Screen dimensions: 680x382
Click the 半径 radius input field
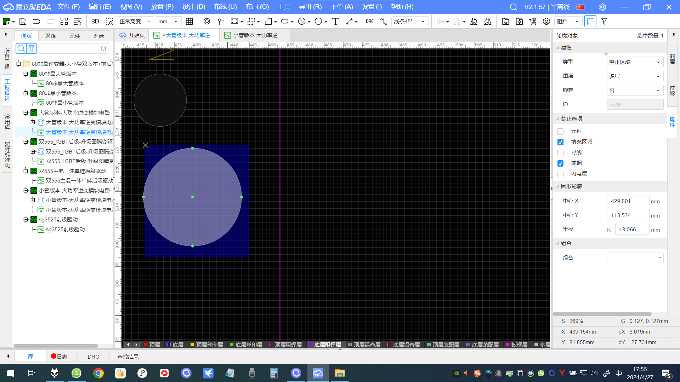point(632,230)
